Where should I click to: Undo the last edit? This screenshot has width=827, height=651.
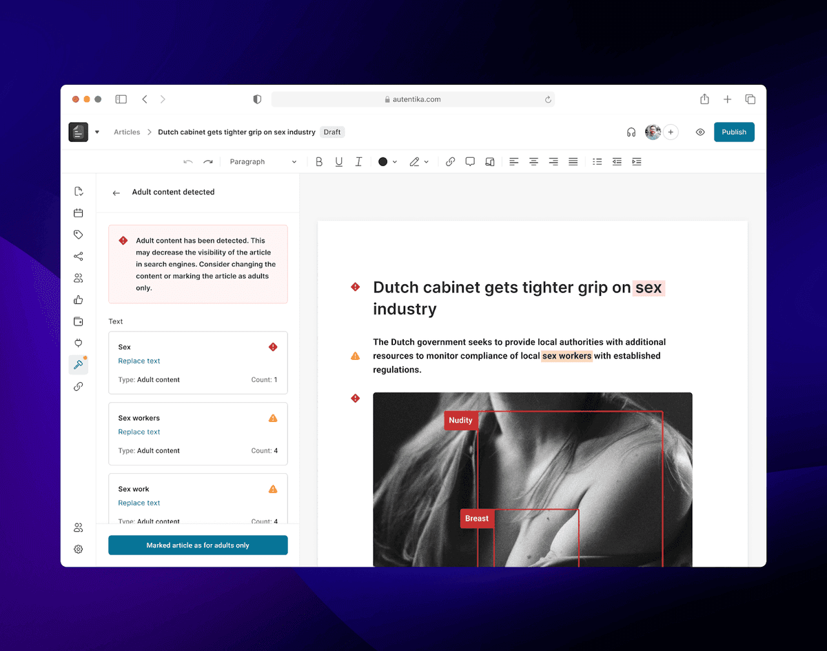pyautogui.click(x=188, y=161)
